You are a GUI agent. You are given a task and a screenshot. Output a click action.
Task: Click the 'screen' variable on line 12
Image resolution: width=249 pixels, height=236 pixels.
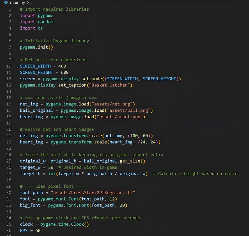tap(28, 79)
